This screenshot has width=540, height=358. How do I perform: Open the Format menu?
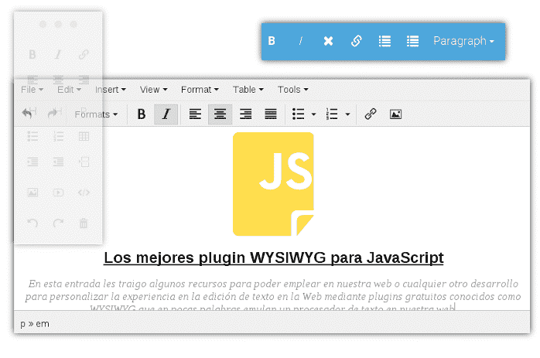200,90
